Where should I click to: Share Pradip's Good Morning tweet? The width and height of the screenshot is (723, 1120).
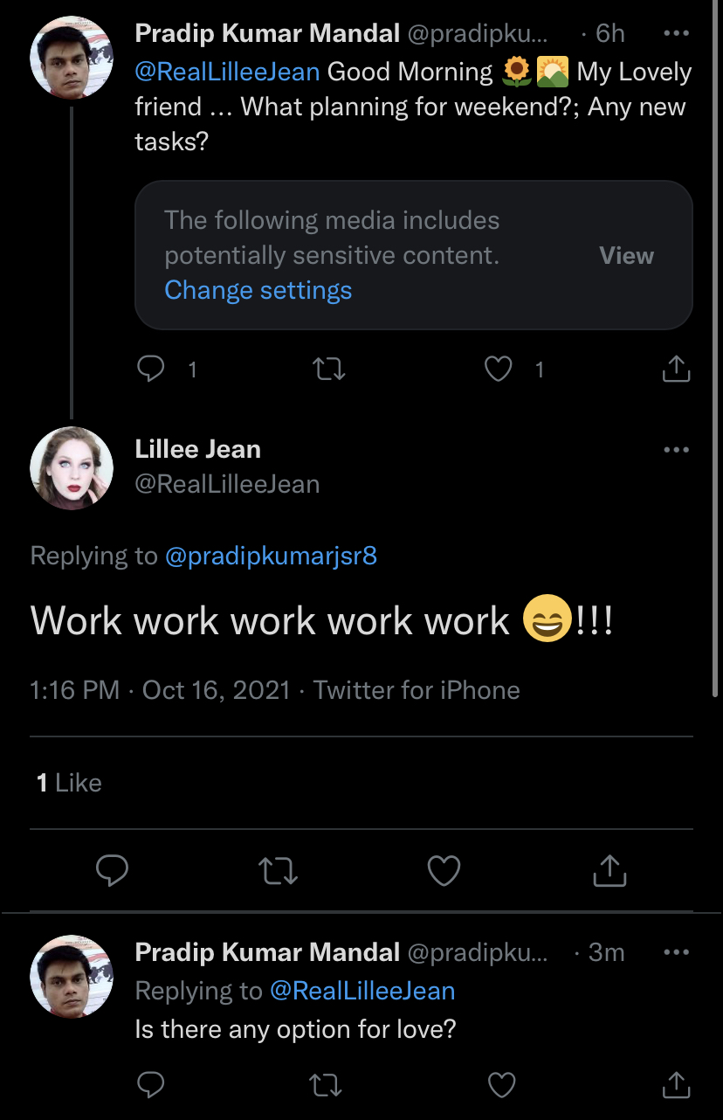click(676, 370)
